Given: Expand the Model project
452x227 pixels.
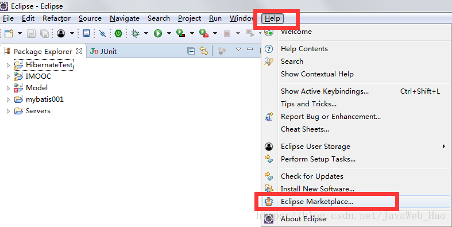Looking at the screenshot, I should tap(9, 89).
